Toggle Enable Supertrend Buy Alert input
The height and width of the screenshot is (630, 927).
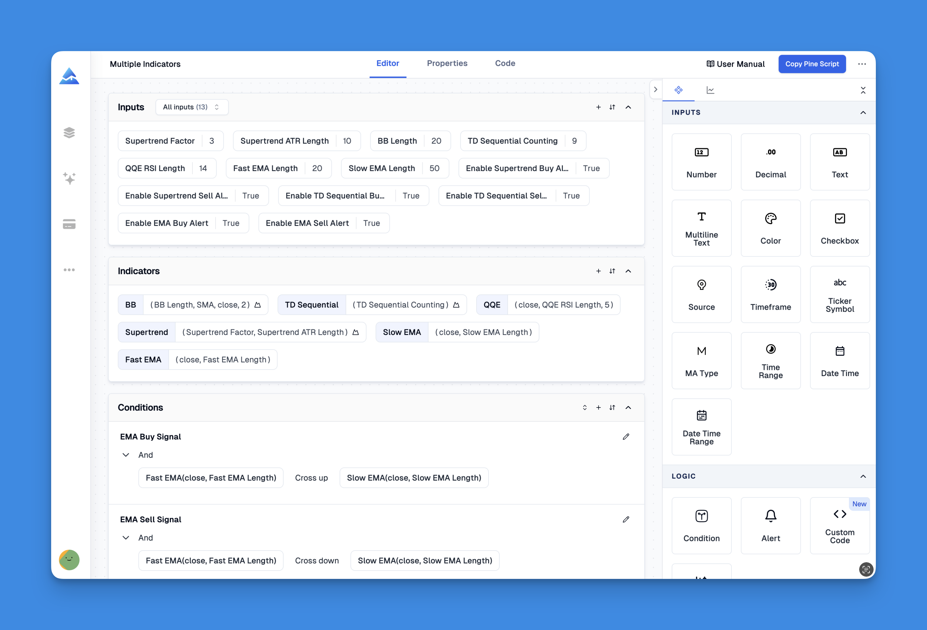533,168
